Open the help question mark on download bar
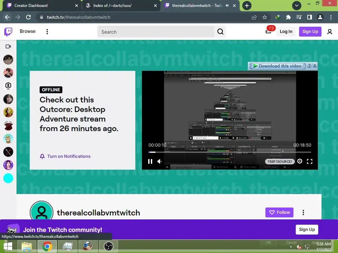 point(309,66)
